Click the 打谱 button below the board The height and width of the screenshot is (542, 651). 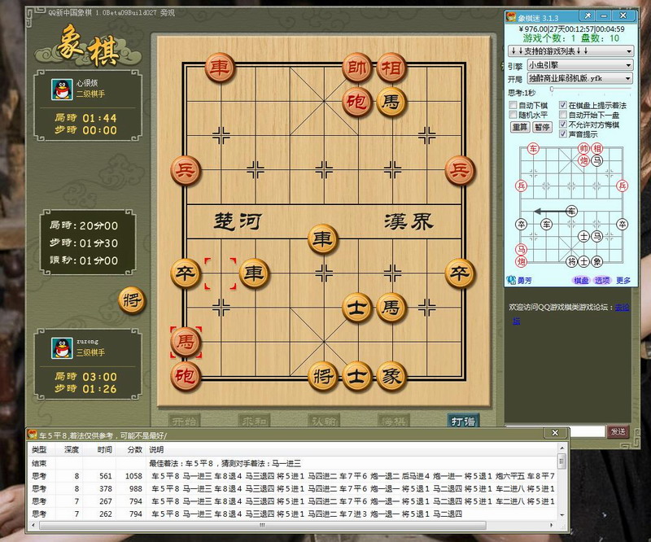463,421
